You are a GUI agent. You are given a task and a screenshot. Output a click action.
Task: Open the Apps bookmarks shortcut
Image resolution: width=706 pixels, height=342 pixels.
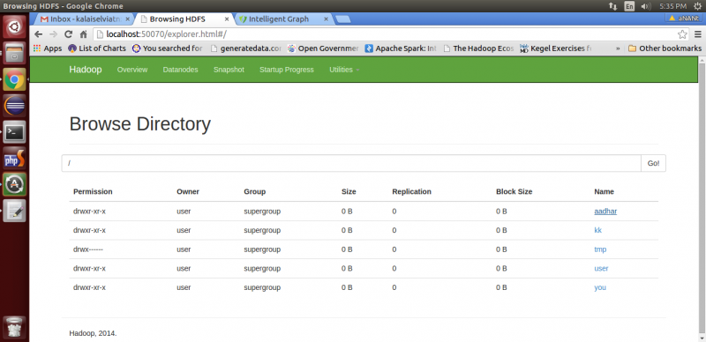pyautogui.click(x=48, y=48)
